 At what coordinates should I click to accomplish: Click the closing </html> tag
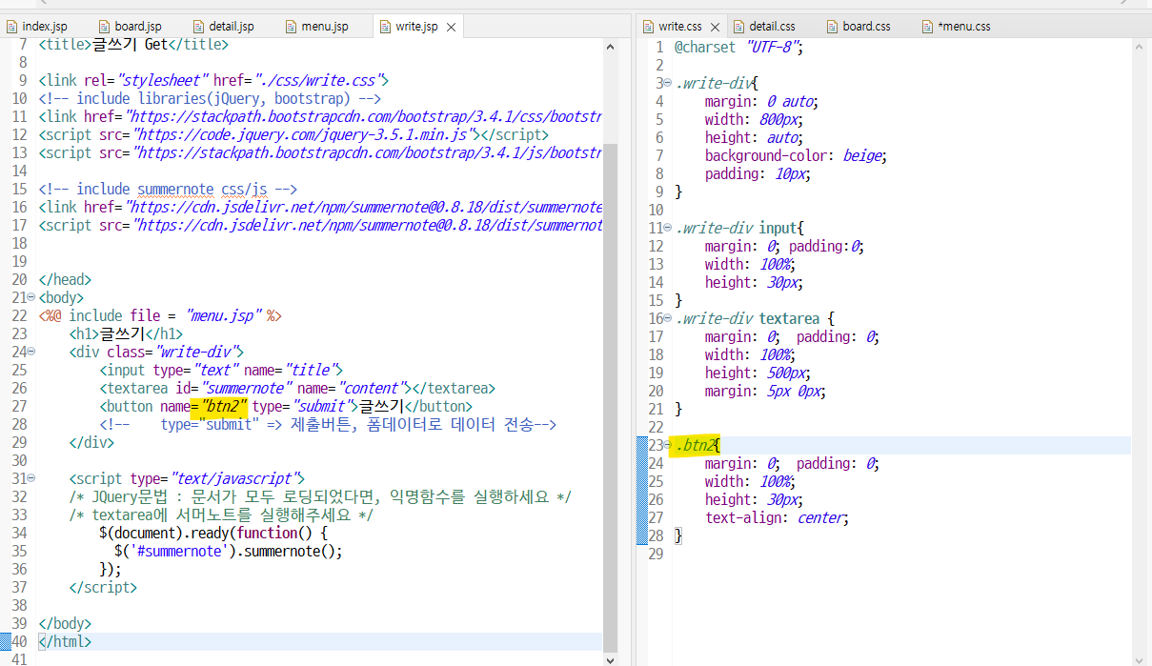66,641
